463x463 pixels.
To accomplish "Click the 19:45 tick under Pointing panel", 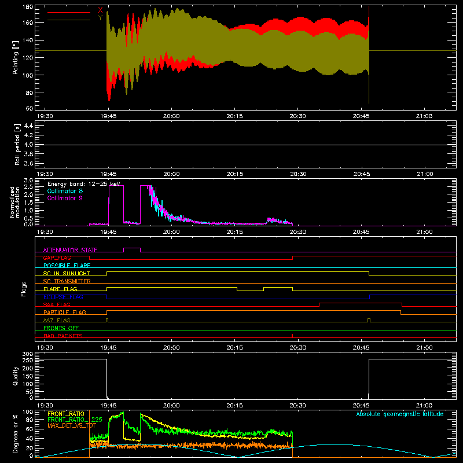I will pos(108,116).
